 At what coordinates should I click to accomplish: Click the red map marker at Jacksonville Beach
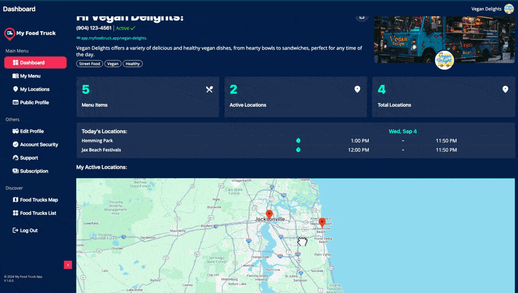[x=322, y=222]
